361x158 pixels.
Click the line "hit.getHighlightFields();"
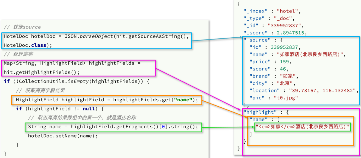[x=42, y=72]
